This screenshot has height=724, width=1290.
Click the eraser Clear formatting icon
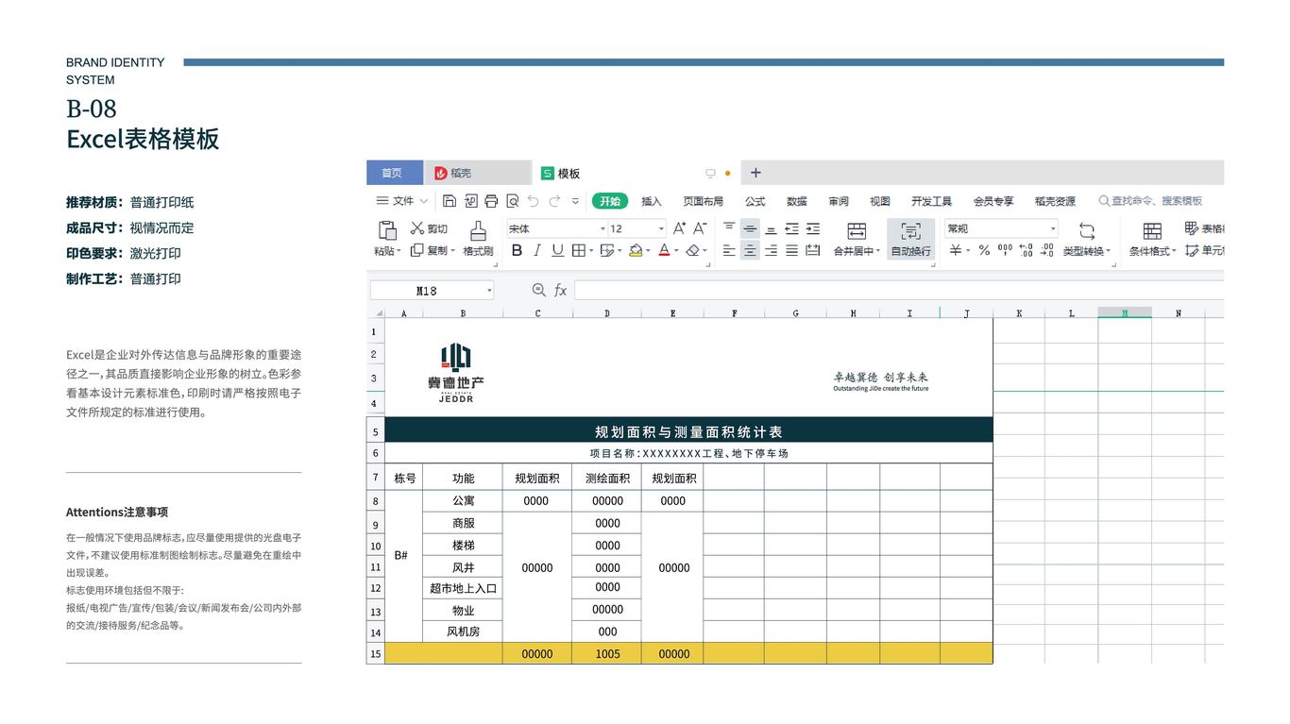click(693, 250)
